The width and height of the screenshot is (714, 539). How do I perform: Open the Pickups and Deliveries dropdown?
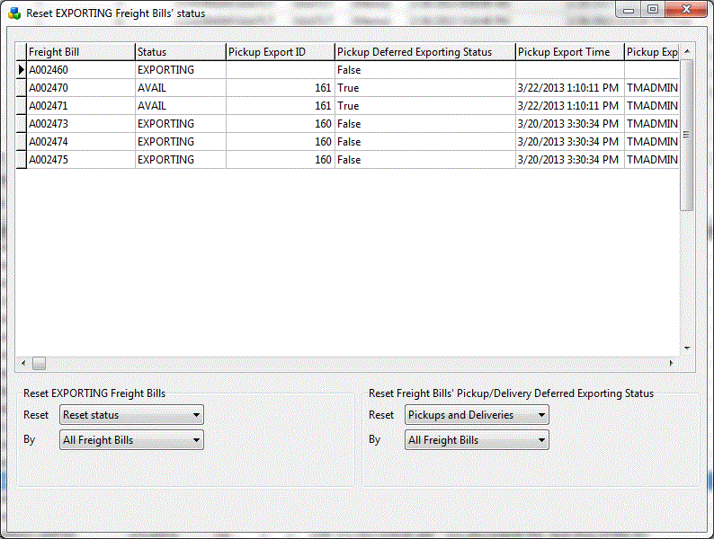[477, 415]
